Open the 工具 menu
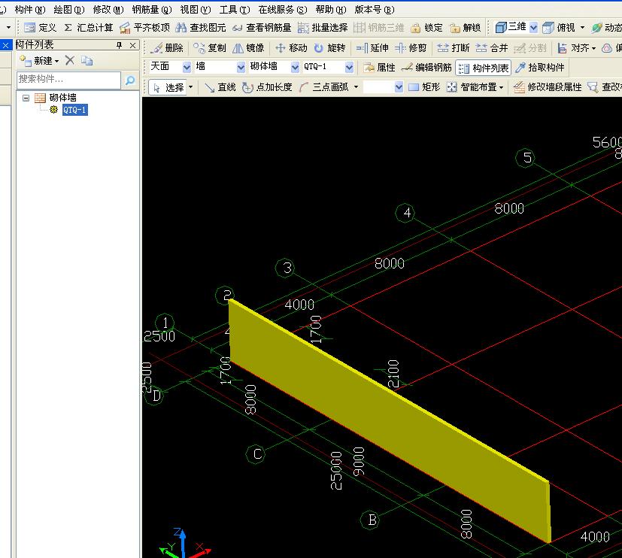The image size is (622, 558). click(x=235, y=9)
